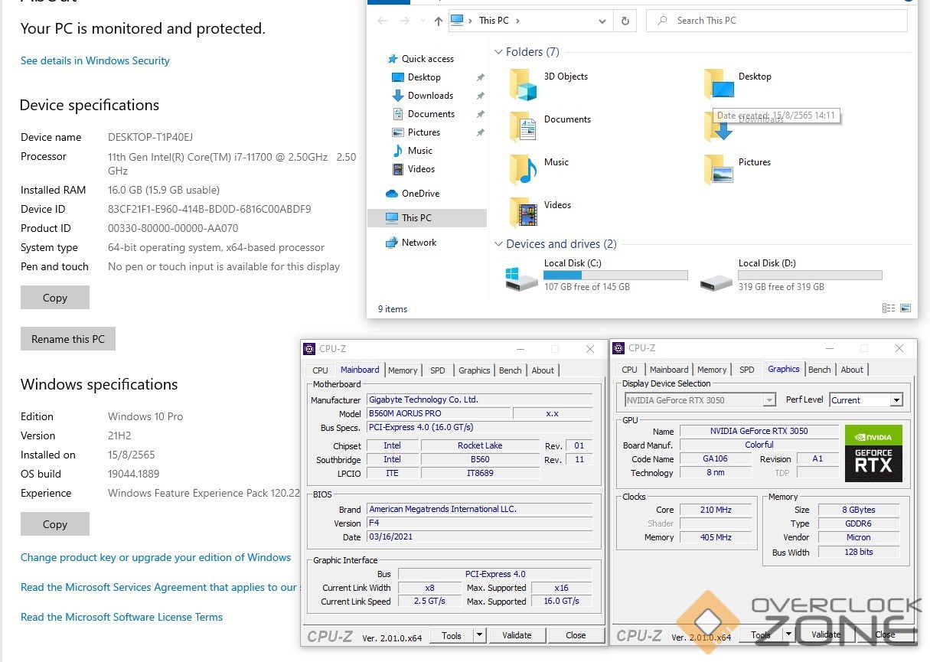This screenshot has height=662, width=930.
Task: Select Music in navigation pane
Action: click(x=419, y=151)
